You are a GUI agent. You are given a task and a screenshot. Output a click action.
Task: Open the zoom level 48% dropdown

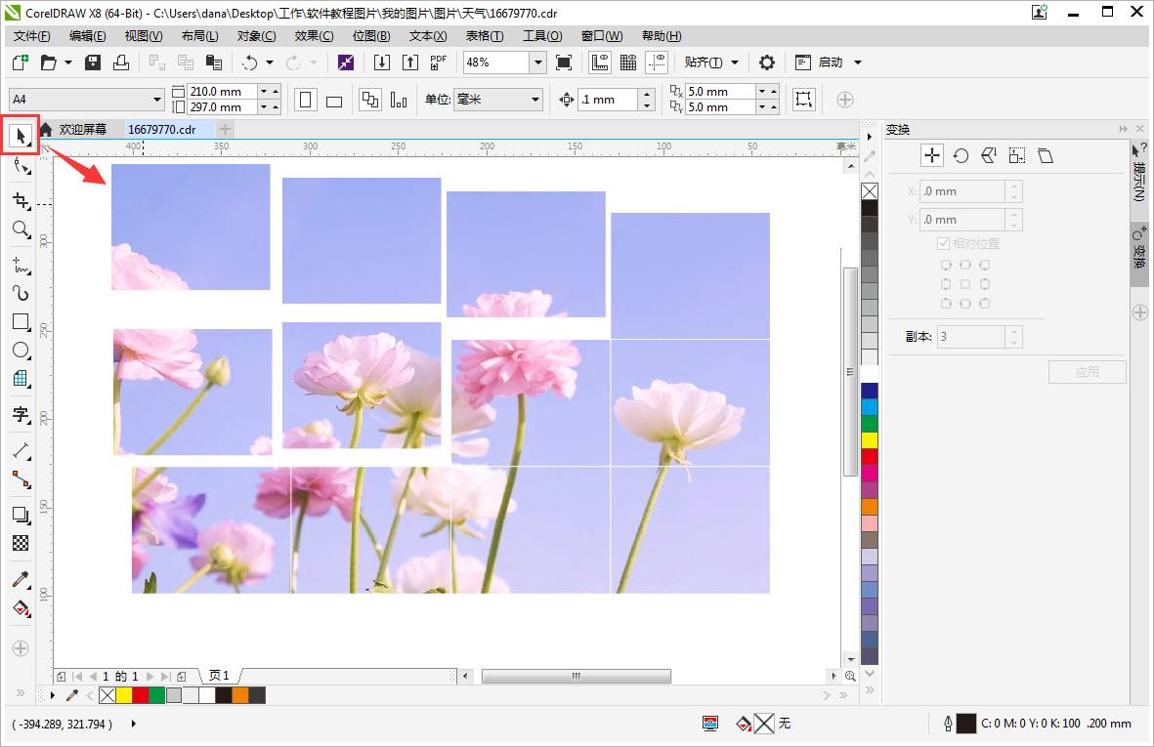coord(538,62)
